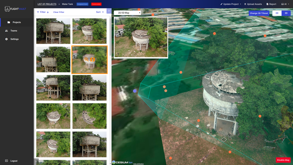Select top-right aerial tank thumbnail
Viewport: 293px width, 165px height.
click(89, 31)
